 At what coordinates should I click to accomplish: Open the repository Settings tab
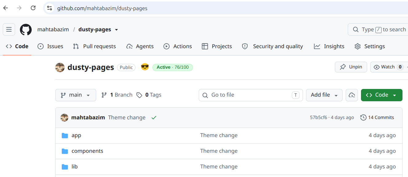point(370,46)
